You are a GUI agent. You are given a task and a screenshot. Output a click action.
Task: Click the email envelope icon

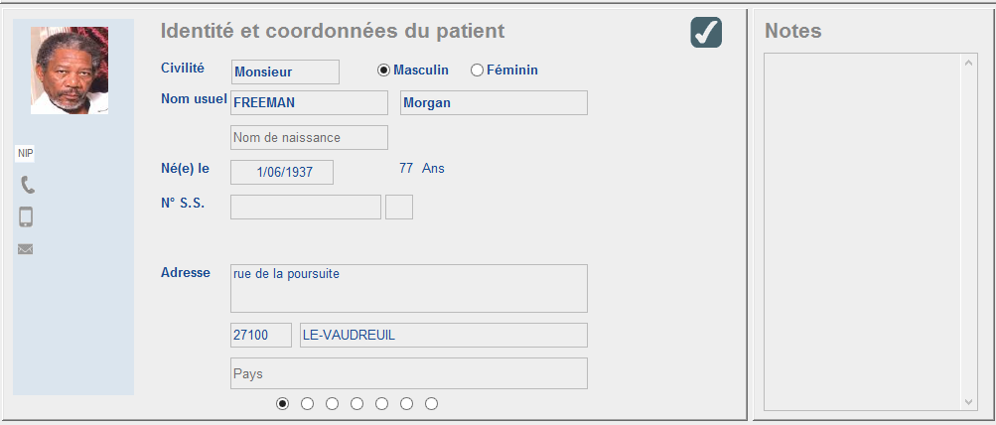click(26, 249)
